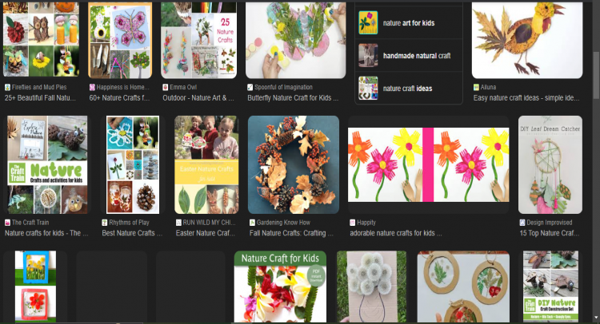
Task: Open '25+ Beautiful Fall Natu...' link
Action: coord(40,98)
